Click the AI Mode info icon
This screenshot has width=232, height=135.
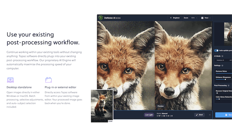point(222,56)
